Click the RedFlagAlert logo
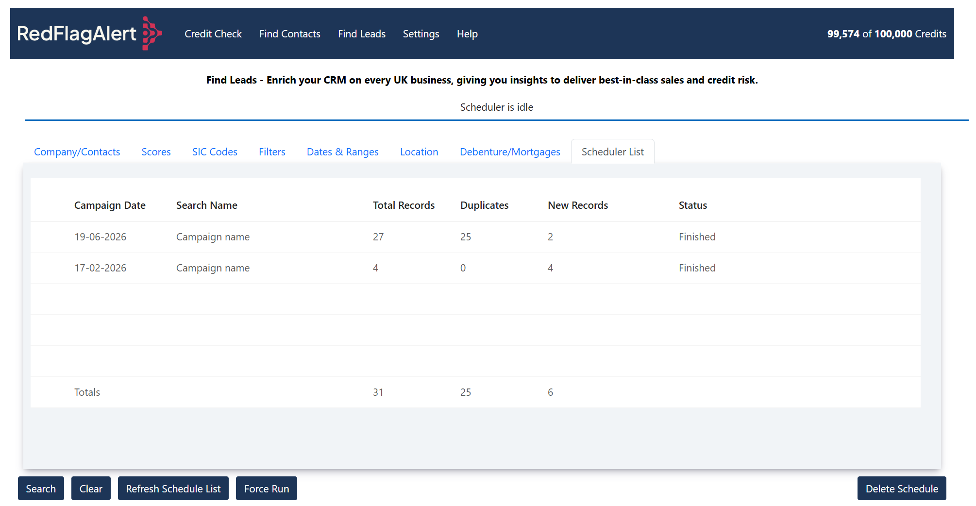Image resolution: width=976 pixels, height=506 pixels. coord(89,33)
